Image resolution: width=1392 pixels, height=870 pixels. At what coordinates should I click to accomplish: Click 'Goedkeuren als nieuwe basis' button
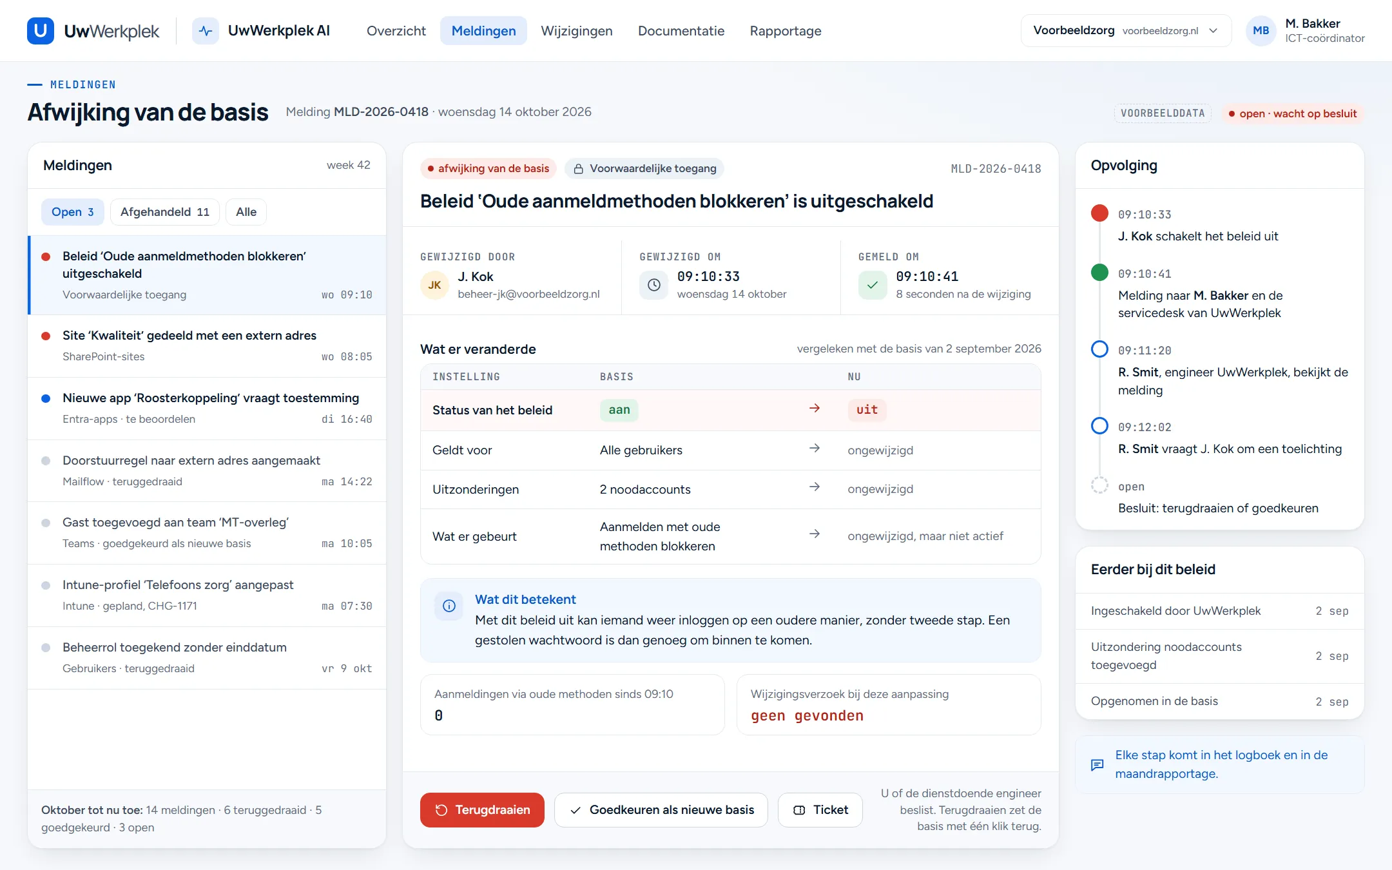[661, 810]
